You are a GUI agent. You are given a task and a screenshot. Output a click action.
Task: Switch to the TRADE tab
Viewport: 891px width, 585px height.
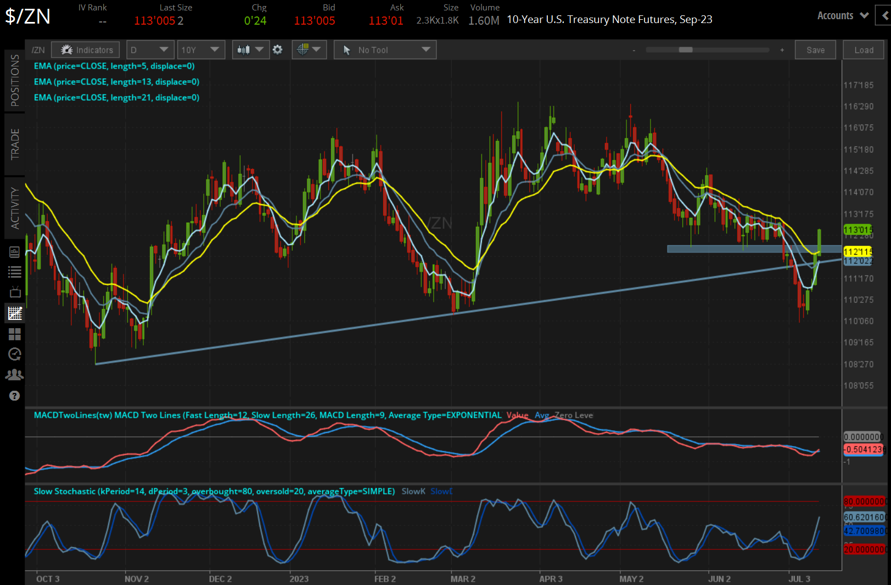tap(15, 144)
